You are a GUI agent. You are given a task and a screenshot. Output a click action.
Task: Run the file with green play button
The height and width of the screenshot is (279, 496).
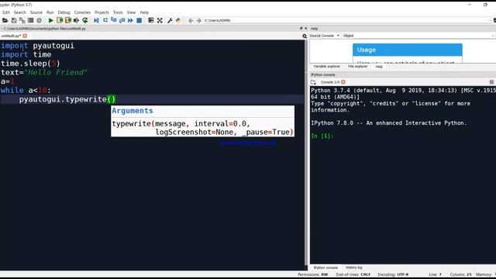click(x=50, y=20)
